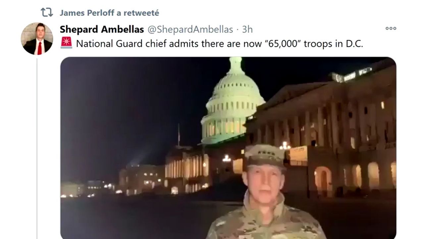Image resolution: width=424 pixels, height=239 pixels.
Task: Open the tweet's "3h" timestamp
Action: coord(247,29)
